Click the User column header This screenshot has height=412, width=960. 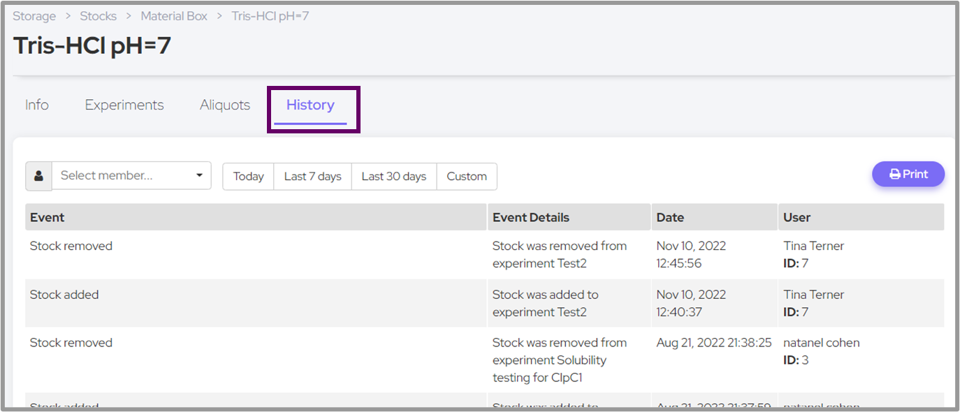tap(797, 217)
